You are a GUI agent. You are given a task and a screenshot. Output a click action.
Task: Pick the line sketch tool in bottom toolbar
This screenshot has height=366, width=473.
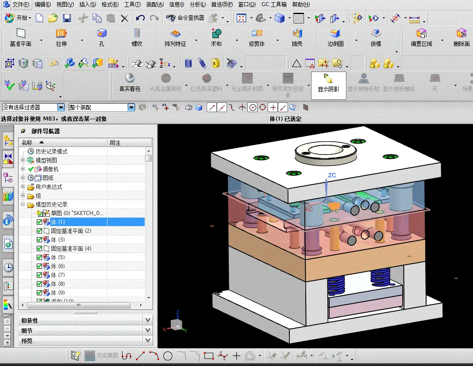[140, 356]
